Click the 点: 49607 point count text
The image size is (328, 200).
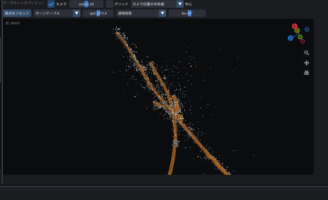click(x=13, y=23)
